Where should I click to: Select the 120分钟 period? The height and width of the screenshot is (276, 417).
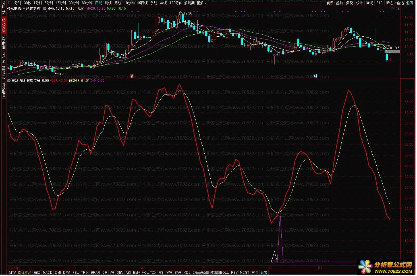176,3
